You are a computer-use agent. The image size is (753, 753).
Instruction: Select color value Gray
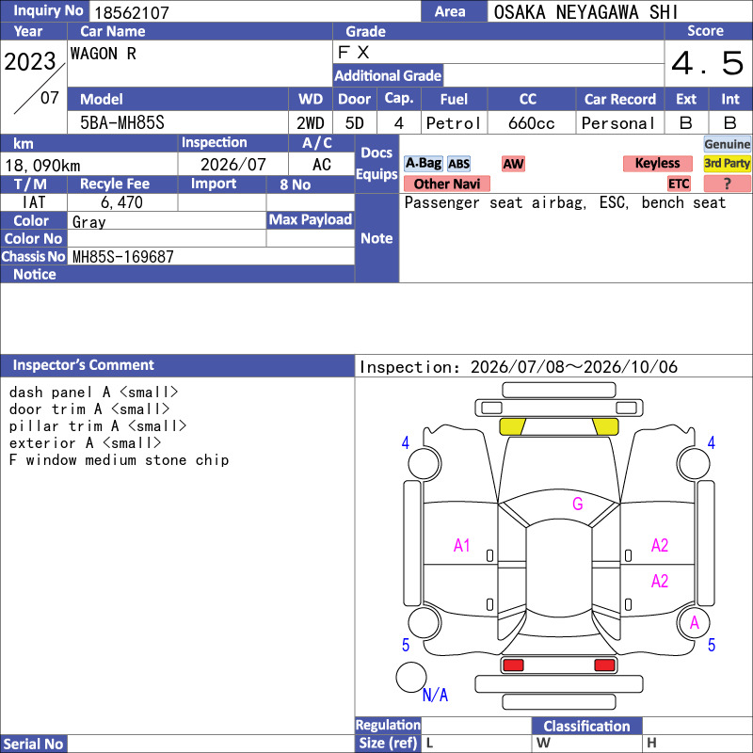(88, 222)
